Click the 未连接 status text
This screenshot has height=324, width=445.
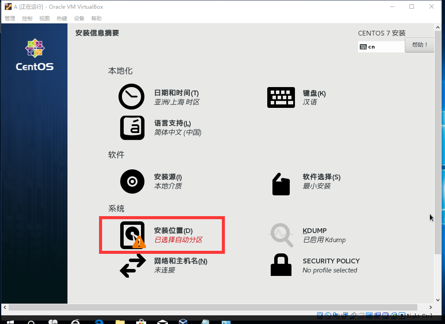click(165, 270)
